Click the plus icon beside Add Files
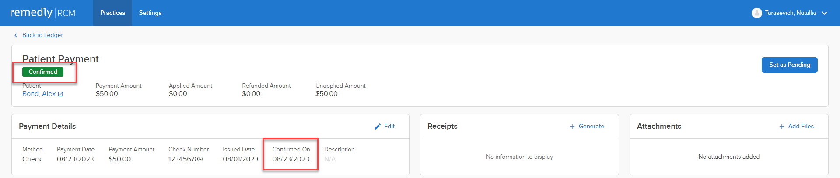The height and width of the screenshot is (178, 840). tap(781, 127)
